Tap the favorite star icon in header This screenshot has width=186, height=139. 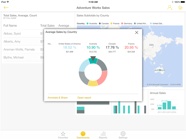click(180, 7)
